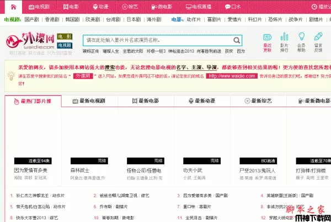Viewport: 331px width, 222px height.
Task: Open the 森林战士 card title
Action: click(80, 170)
